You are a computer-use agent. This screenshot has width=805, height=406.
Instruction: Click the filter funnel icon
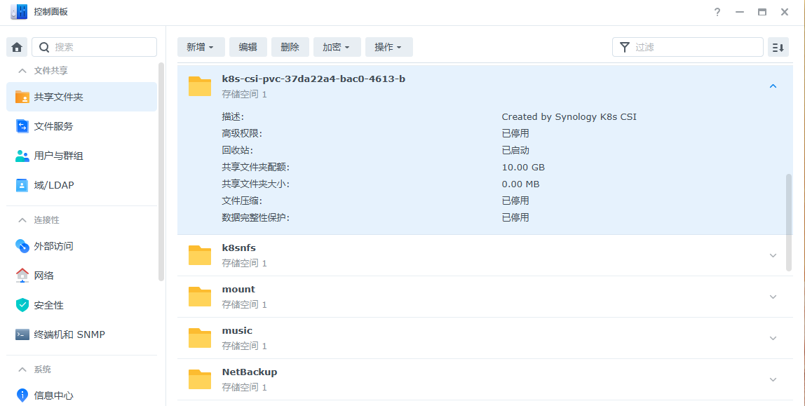point(624,47)
